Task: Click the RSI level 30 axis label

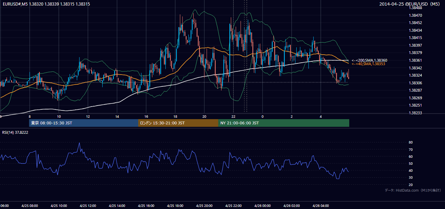Action: (411, 178)
